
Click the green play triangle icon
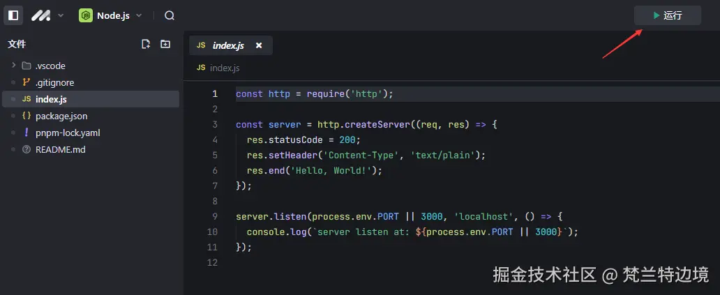657,15
